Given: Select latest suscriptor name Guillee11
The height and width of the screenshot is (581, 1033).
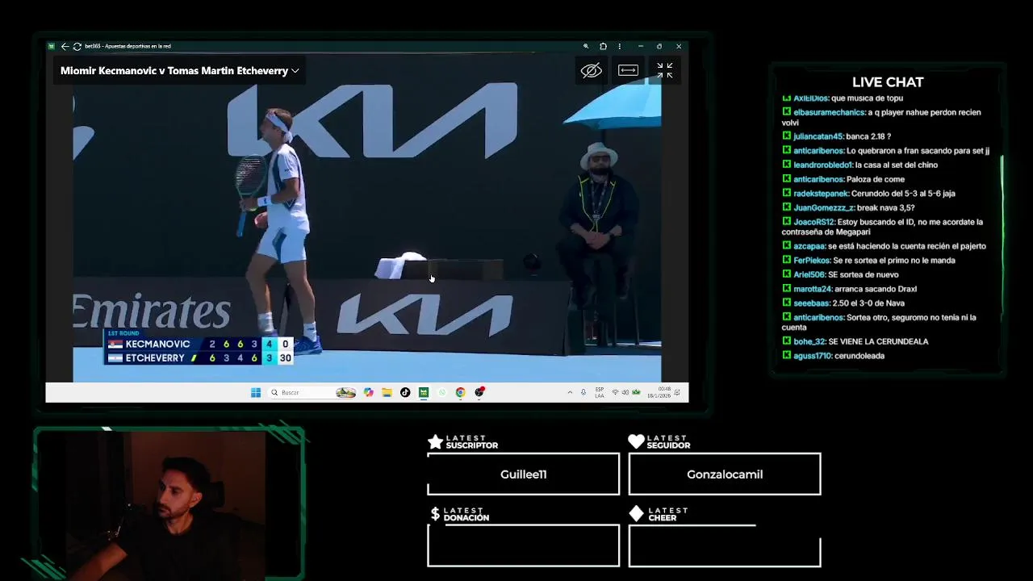Looking at the screenshot, I should (x=523, y=474).
